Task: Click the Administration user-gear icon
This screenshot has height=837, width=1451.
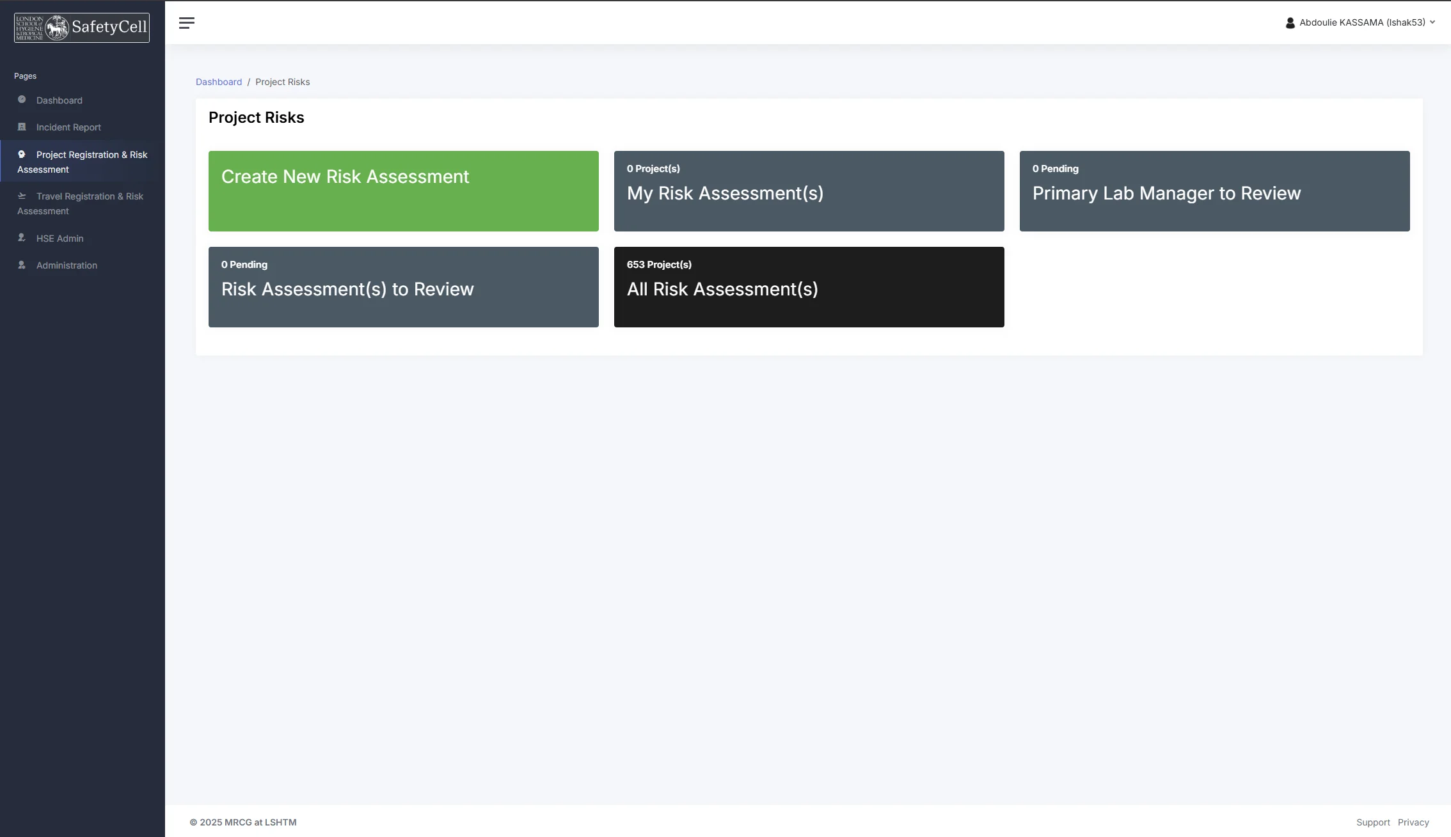Action: pos(21,265)
